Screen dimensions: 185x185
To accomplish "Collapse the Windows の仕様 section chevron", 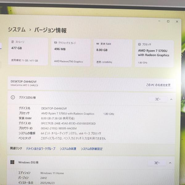I will (170, 163).
